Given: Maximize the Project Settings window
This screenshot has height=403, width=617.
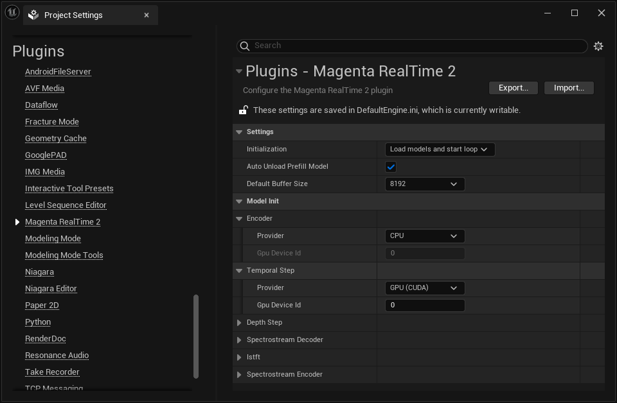Looking at the screenshot, I should pos(575,13).
